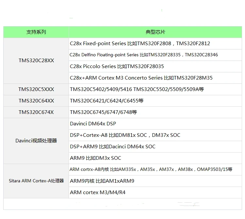Click the ARM9内核 比如AM1xARM9 row

(155, 181)
